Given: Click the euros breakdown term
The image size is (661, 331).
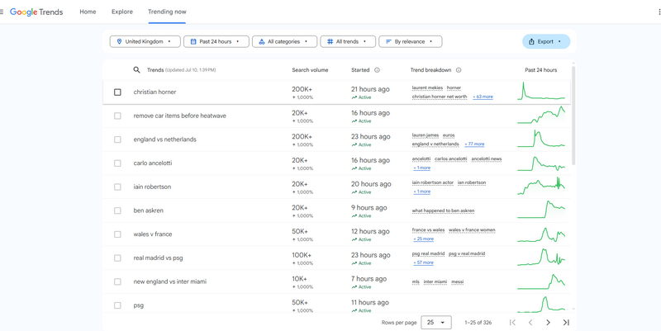Looking at the screenshot, I should [x=449, y=135].
